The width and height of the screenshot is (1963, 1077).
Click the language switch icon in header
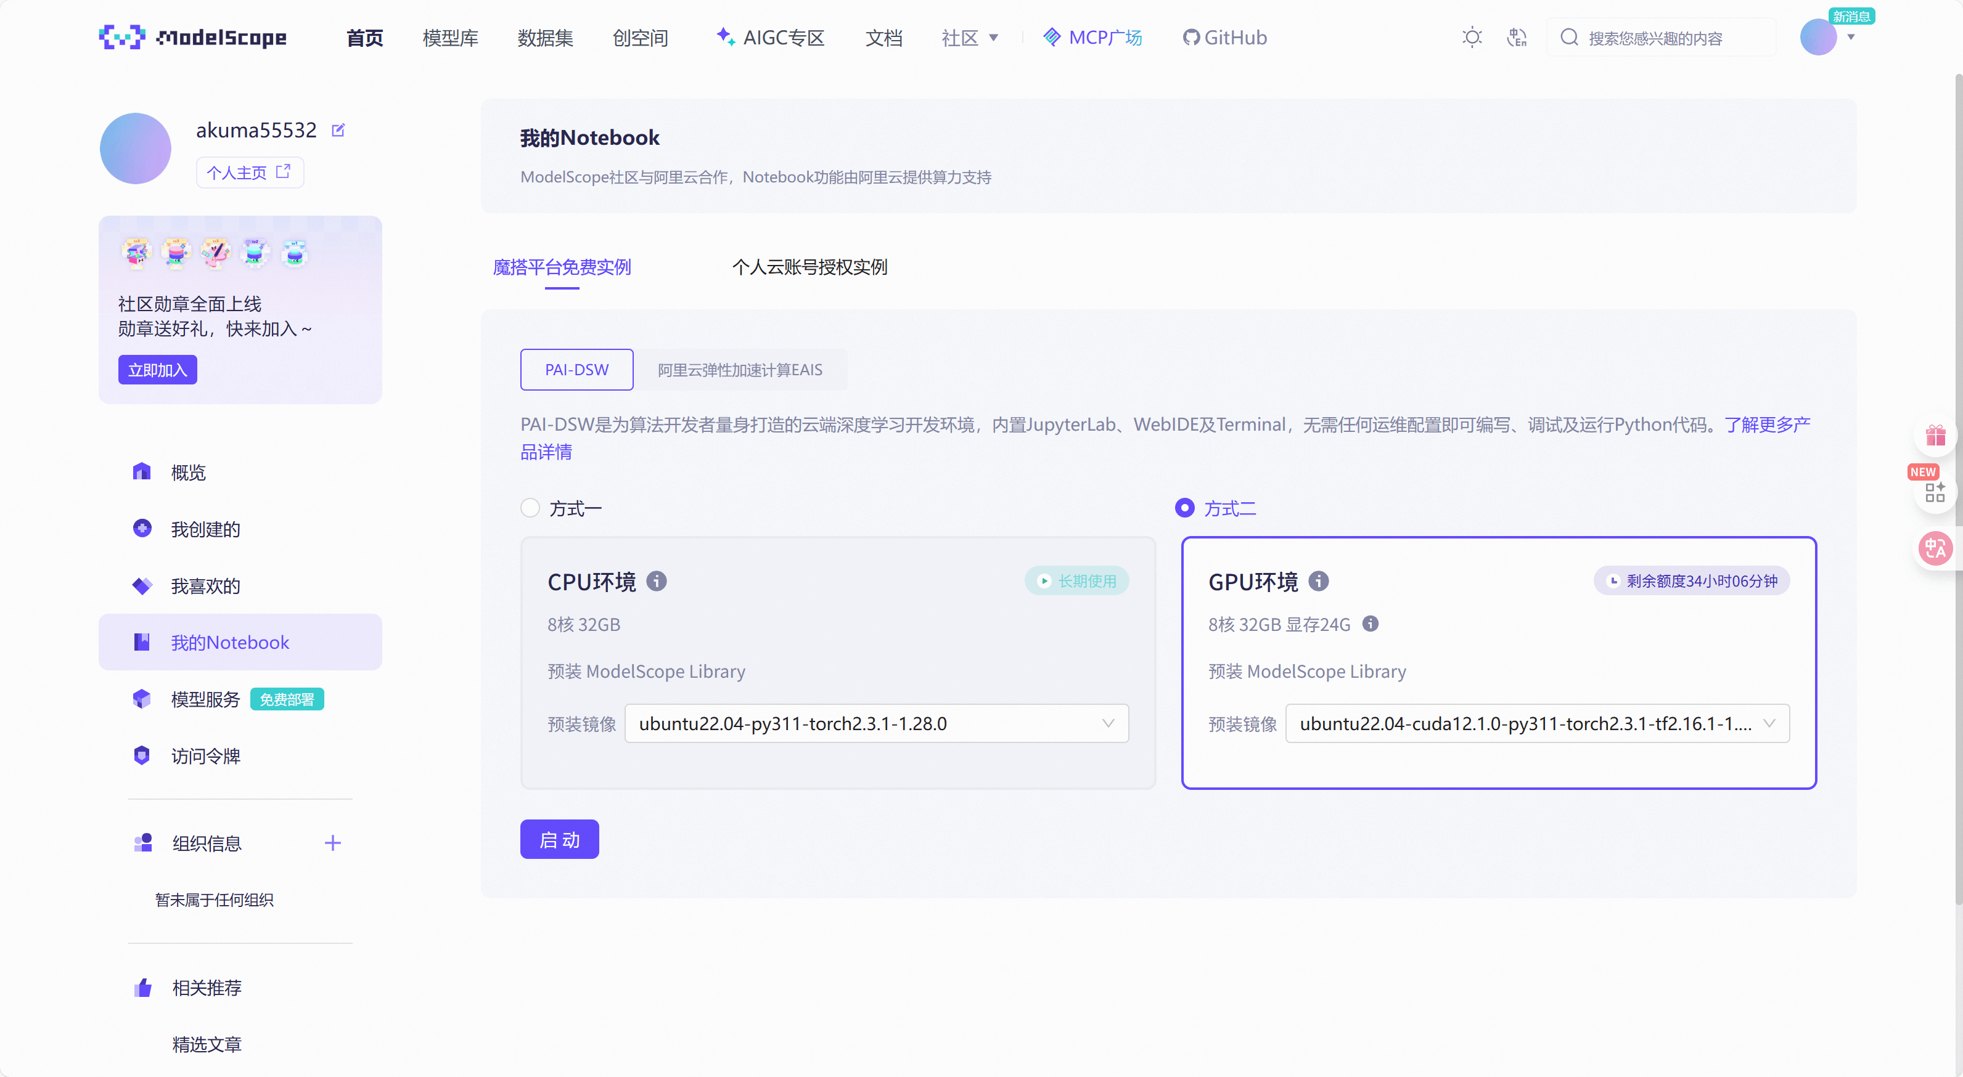point(1517,38)
